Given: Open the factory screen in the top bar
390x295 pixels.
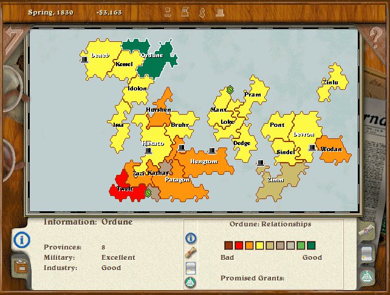Looking at the screenshot, I should coord(185,12).
